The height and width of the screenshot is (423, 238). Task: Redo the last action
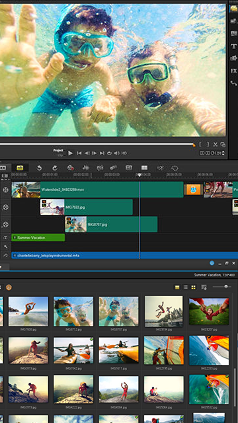[x=55, y=168]
